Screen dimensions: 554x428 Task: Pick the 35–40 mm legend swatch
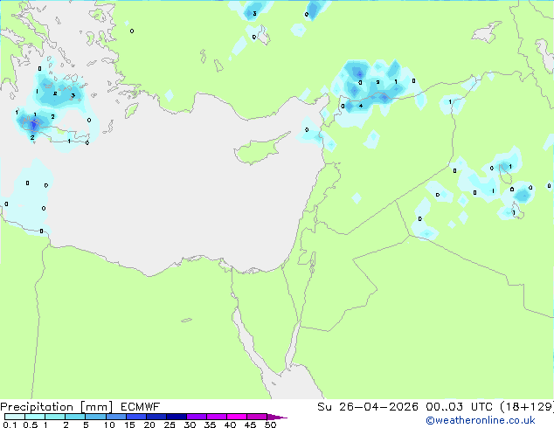[x=216, y=417]
